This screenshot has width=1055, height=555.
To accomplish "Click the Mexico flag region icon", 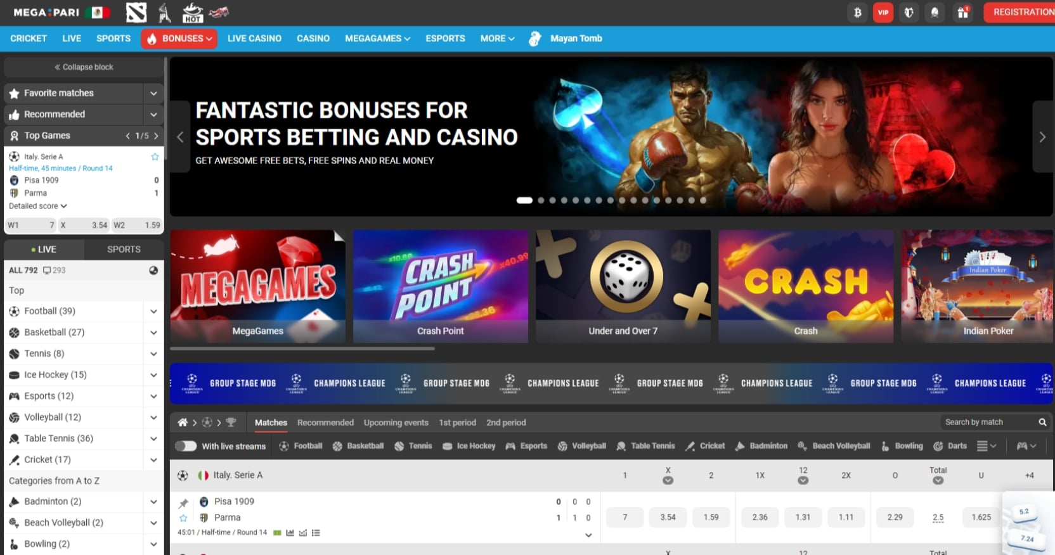I will [98, 13].
